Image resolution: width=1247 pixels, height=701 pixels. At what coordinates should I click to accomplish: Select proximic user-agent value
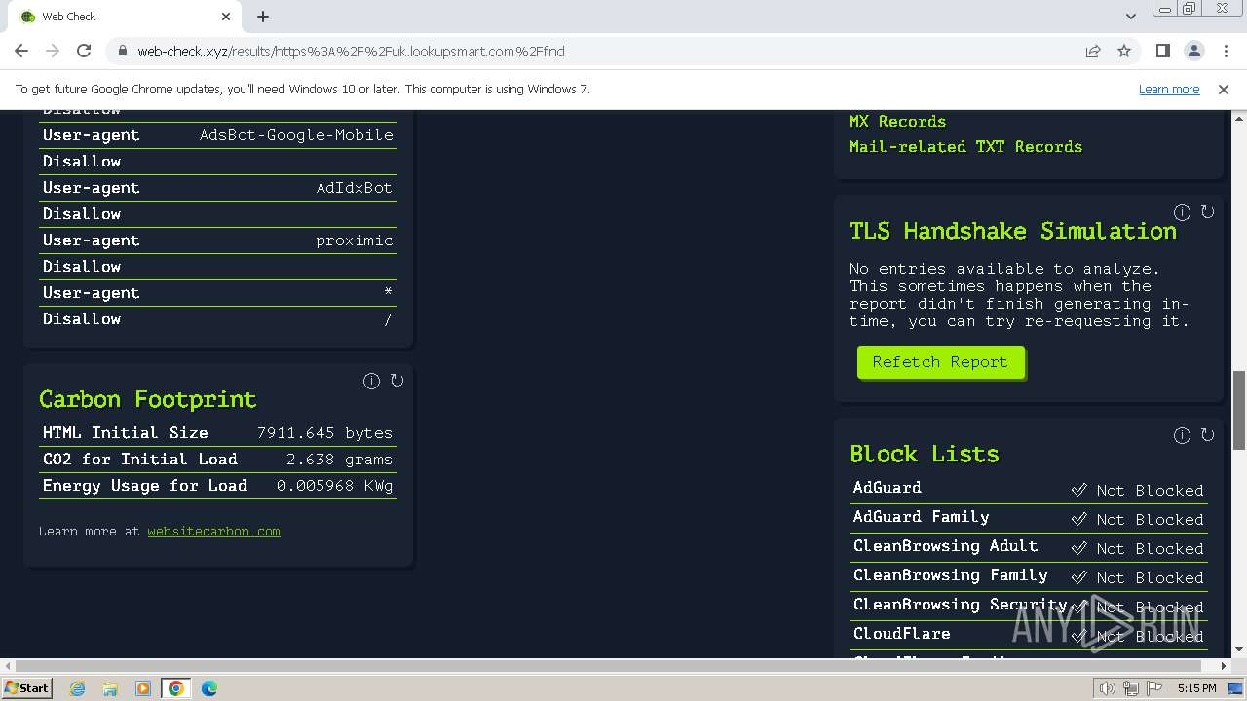[355, 240]
